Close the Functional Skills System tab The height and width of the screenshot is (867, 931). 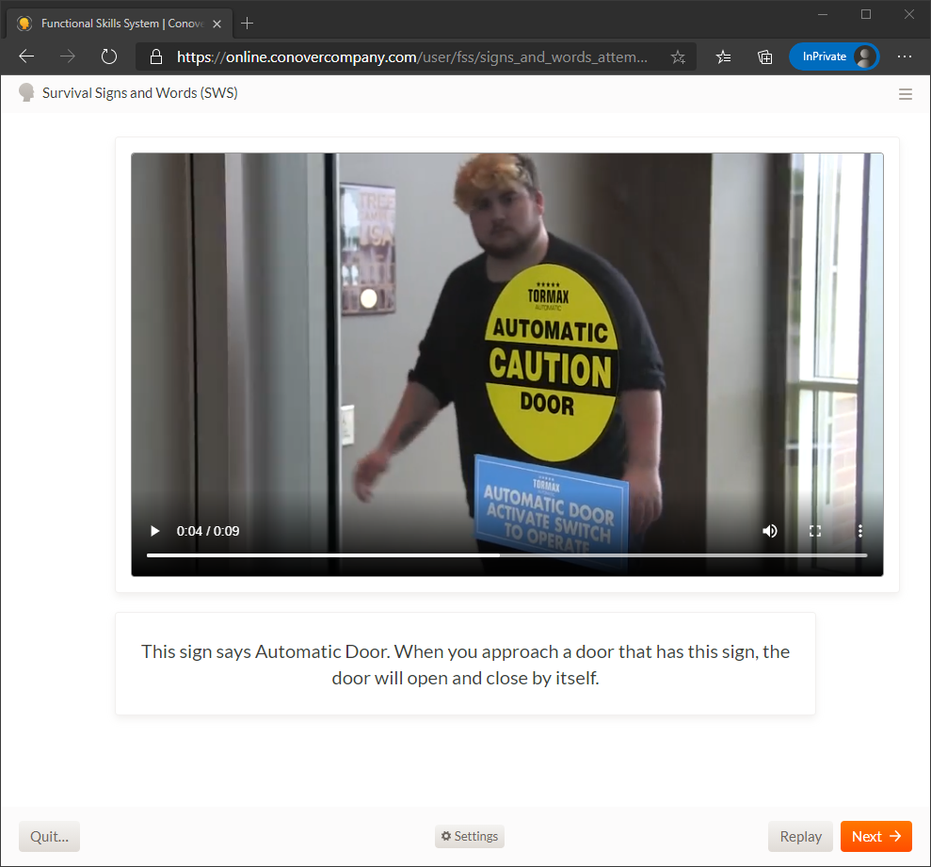click(x=217, y=24)
